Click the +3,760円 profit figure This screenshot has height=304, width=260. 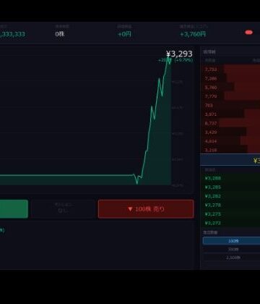pos(193,34)
